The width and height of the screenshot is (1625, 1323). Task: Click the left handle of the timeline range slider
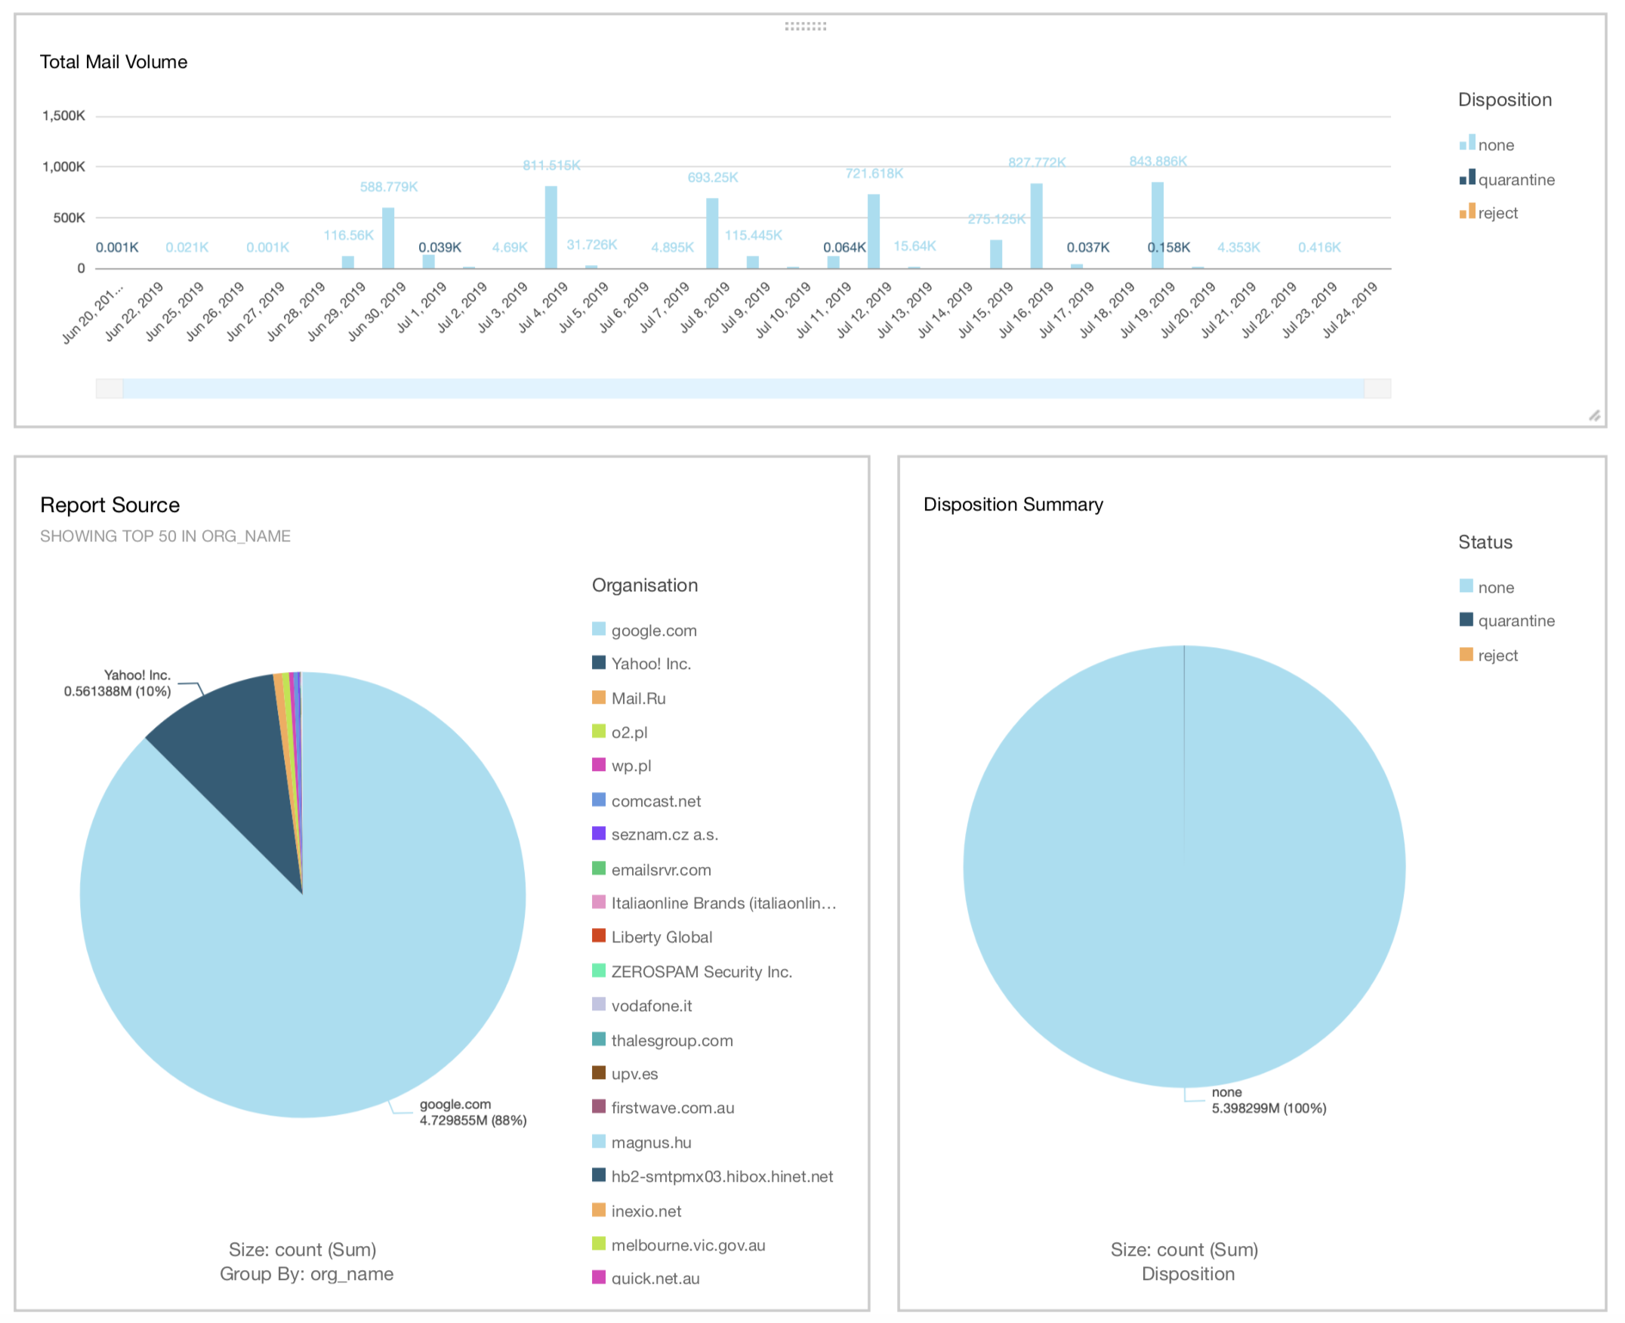click(x=109, y=389)
